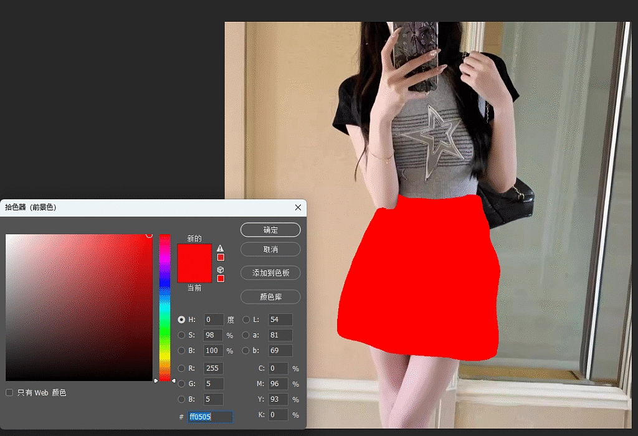
Task: Click the K black percentage field
Action: tap(279, 415)
